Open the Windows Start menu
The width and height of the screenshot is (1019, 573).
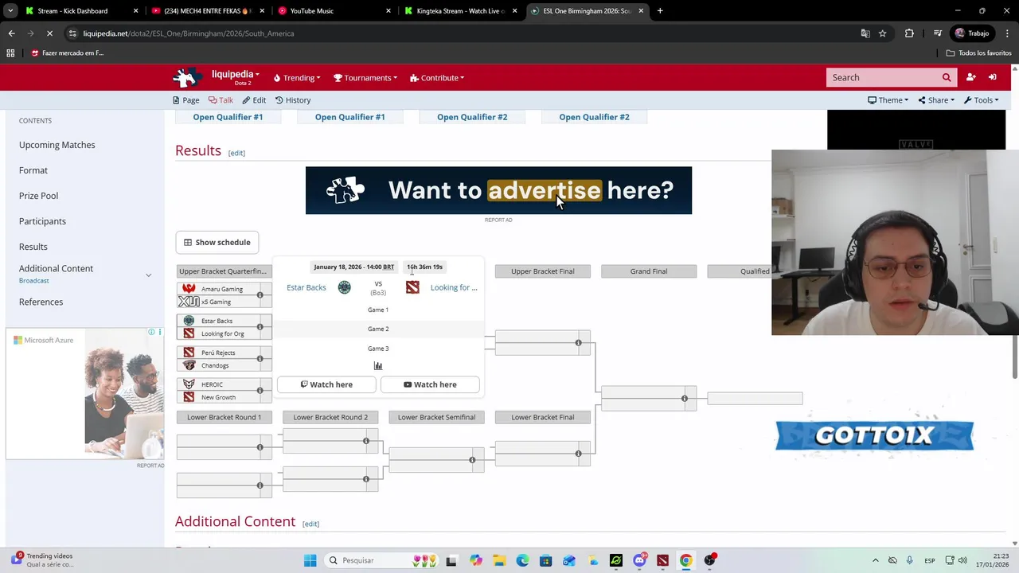pyautogui.click(x=310, y=560)
